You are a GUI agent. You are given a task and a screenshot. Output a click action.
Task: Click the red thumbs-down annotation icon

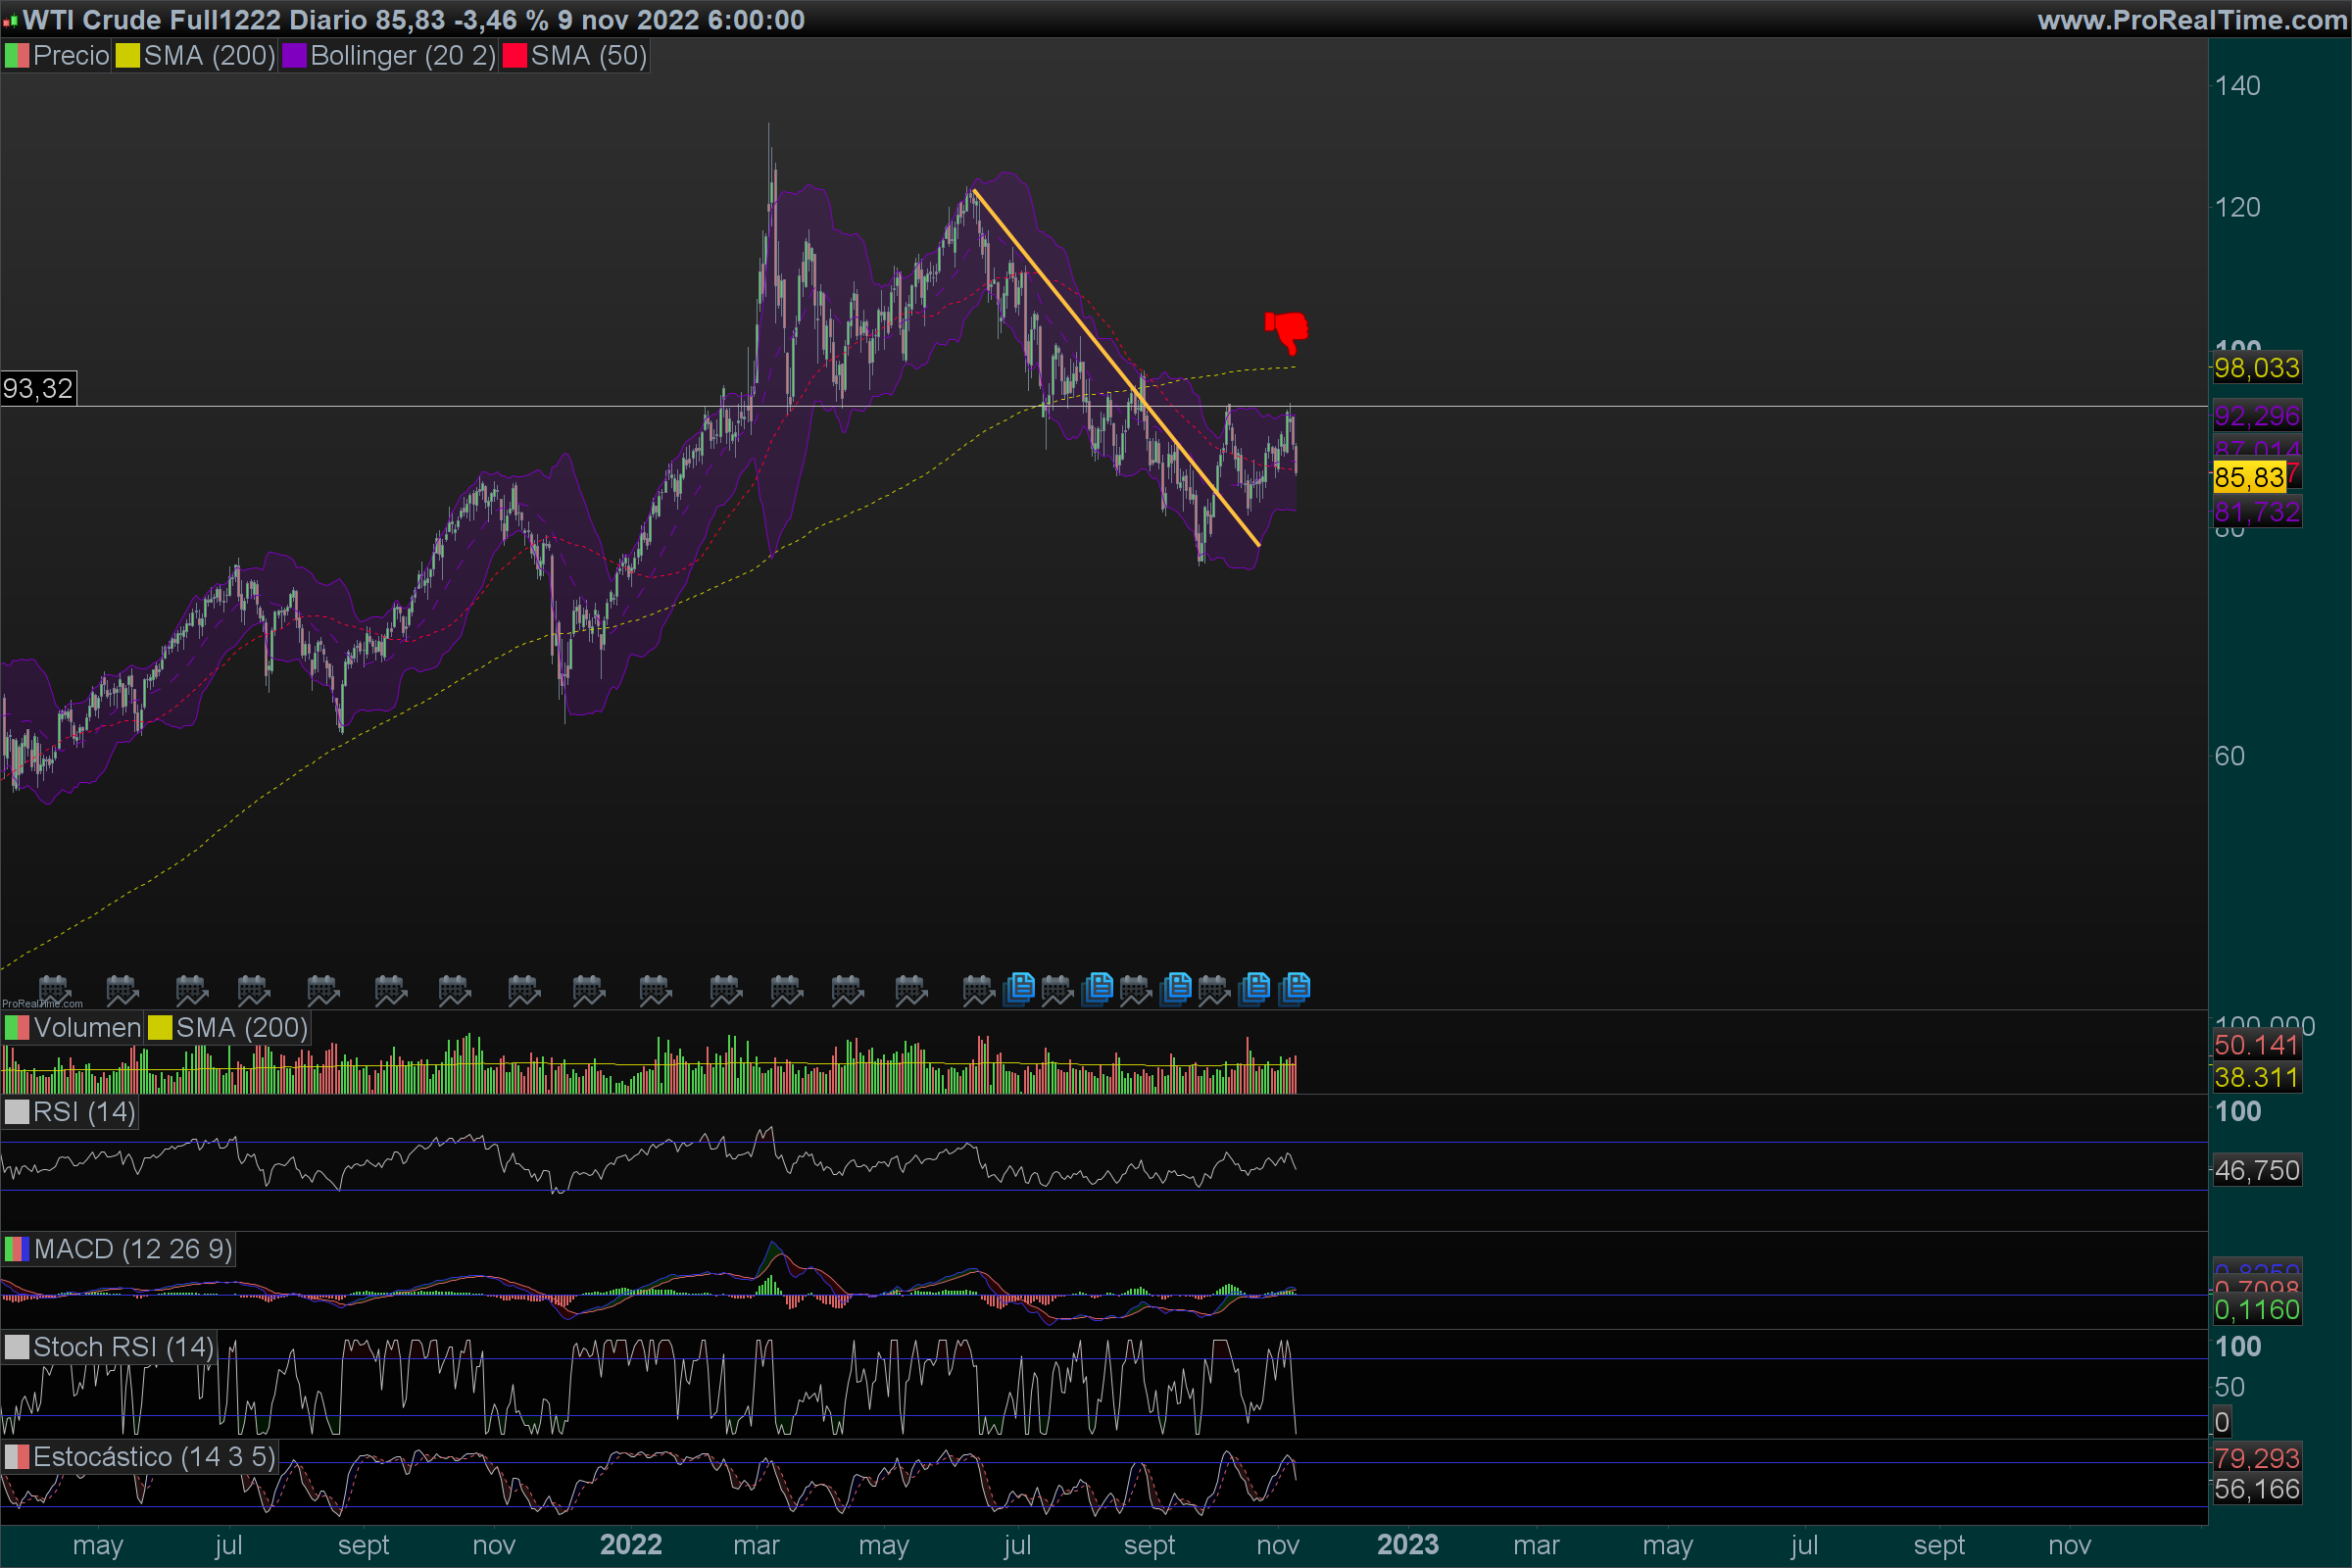tap(1288, 330)
